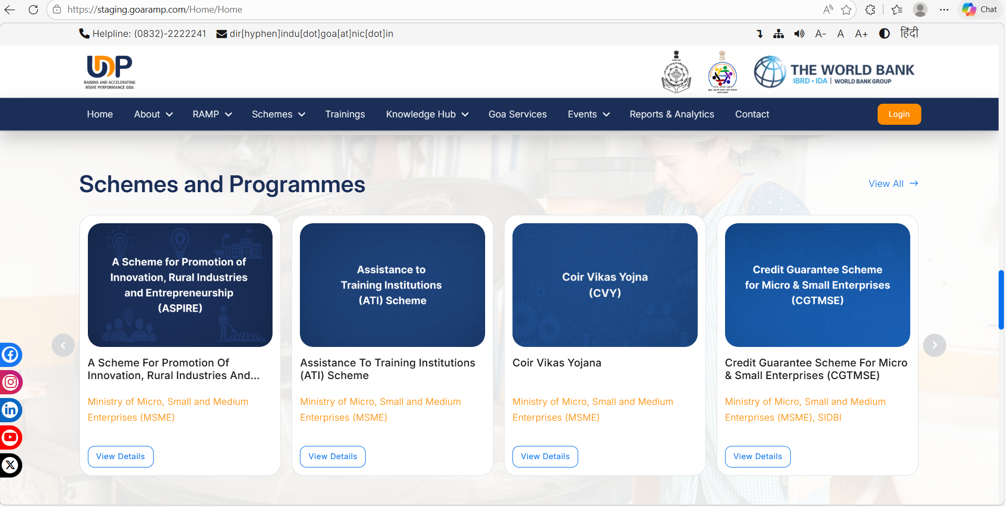Viewport: 1006px width, 507px height.
Task: Open the Trainings menu item
Action: tap(345, 114)
